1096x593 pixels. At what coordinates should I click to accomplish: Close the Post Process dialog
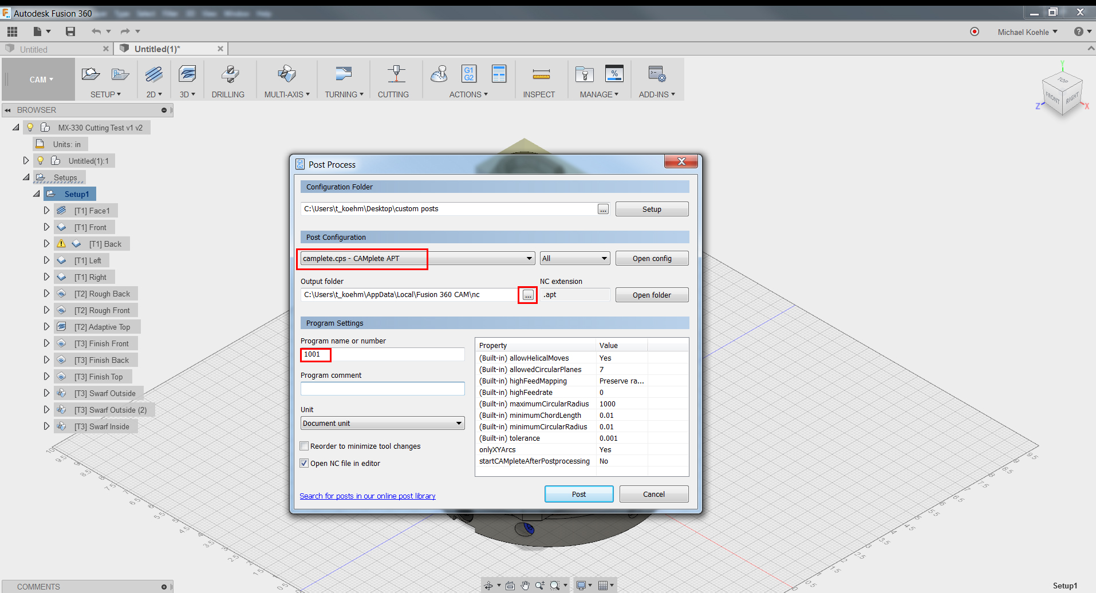point(681,162)
